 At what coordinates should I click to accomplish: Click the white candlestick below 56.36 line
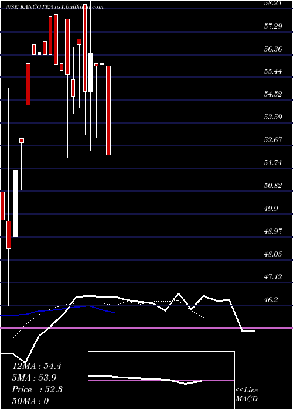(90, 73)
